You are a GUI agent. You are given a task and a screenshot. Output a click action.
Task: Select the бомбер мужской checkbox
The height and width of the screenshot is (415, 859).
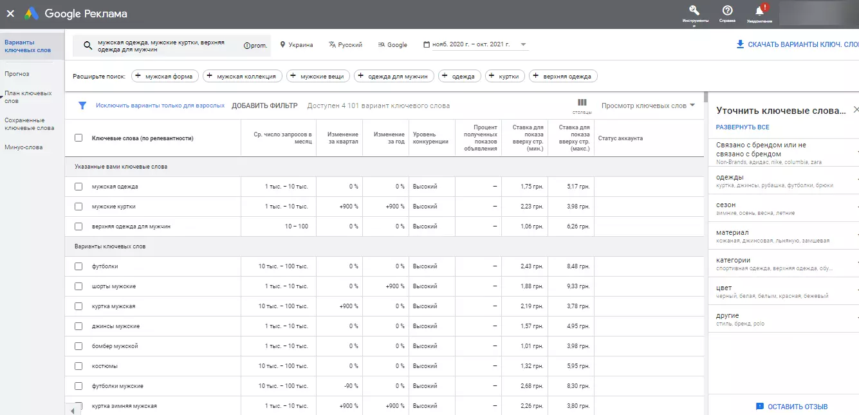tap(79, 346)
